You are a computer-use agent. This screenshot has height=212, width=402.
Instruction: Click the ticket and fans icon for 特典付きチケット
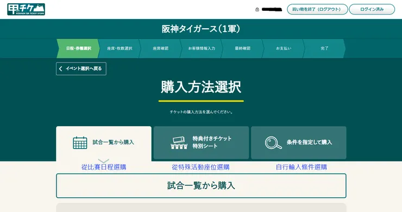[179, 143]
